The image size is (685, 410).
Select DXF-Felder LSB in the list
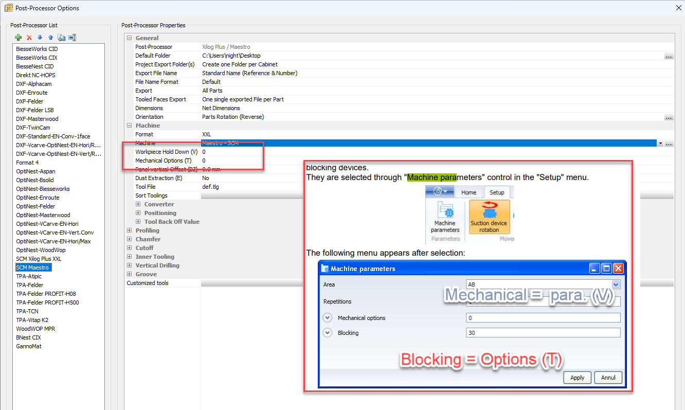[x=34, y=110]
